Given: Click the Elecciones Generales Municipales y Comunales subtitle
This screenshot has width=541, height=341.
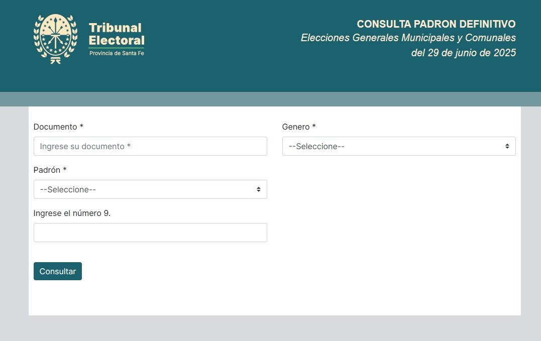Looking at the screenshot, I should [408, 38].
